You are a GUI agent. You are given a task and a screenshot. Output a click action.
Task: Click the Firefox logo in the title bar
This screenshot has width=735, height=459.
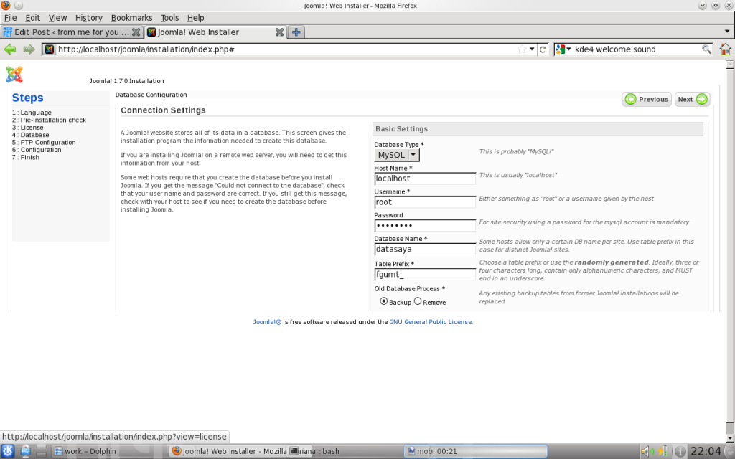click(x=6, y=6)
